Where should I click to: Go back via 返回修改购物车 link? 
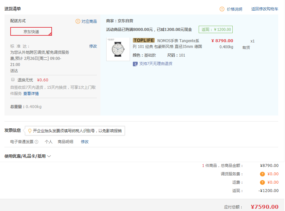pyautogui.click(x=265, y=9)
